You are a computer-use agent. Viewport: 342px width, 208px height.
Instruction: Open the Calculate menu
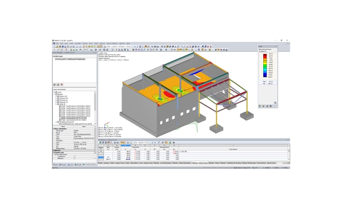[x=78, y=44]
